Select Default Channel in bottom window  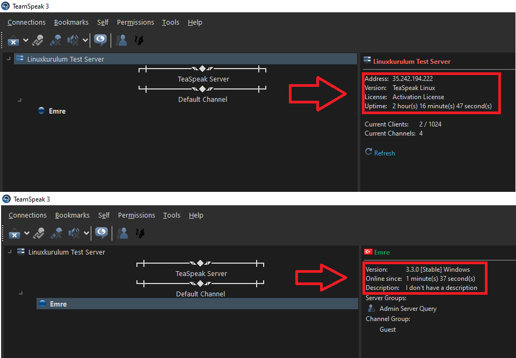pyautogui.click(x=200, y=294)
